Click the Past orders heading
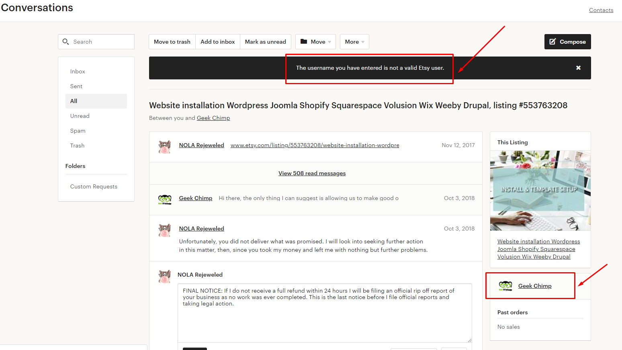Screen dimensions: 622x350 513,312
